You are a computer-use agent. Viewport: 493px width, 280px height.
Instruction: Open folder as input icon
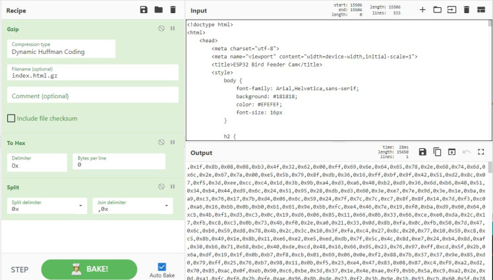point(438,10)
